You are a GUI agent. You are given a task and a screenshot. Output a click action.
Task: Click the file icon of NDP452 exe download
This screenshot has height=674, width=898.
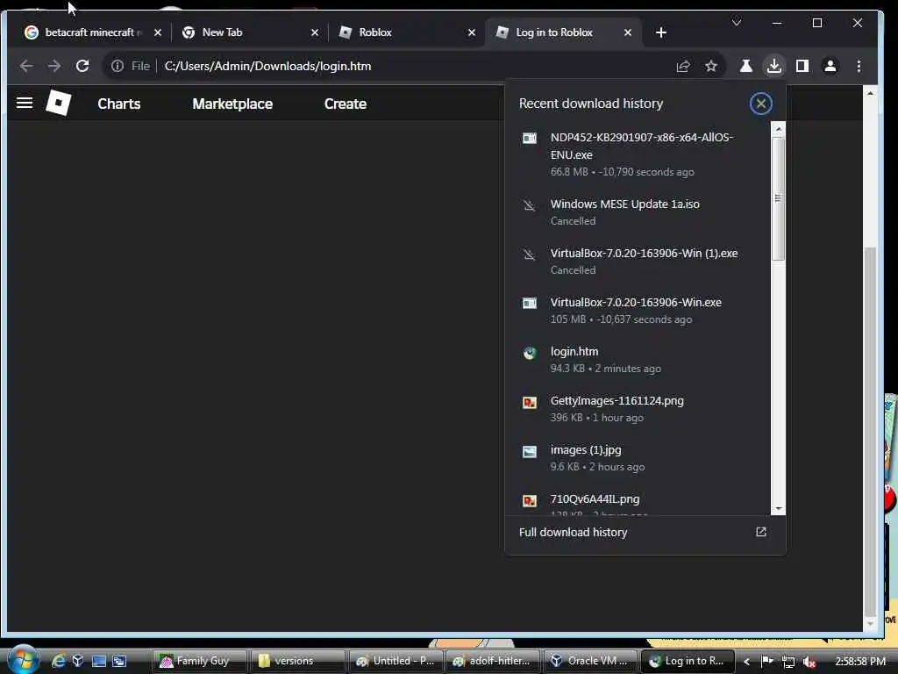click(529, 138)
